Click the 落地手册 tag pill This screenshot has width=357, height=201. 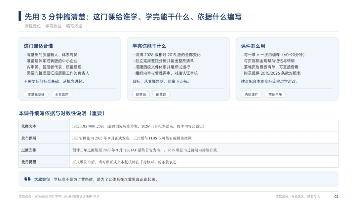coord(275,95)
